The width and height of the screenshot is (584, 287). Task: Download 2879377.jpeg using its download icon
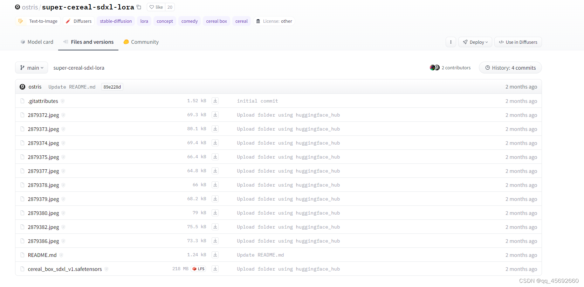coord(215,171)
